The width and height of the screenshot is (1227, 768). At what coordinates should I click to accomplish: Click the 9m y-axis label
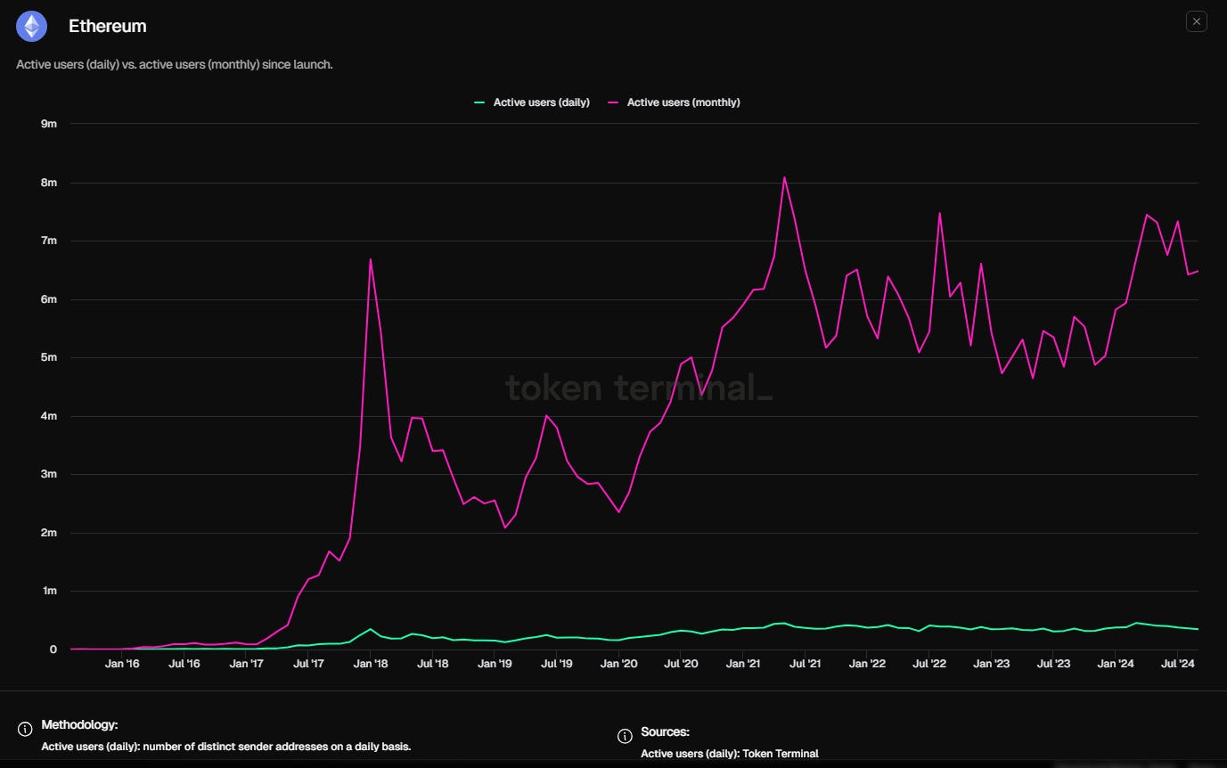tap(49, 124)
